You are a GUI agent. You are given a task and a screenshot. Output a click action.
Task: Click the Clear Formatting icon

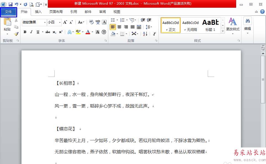[91, 22]
